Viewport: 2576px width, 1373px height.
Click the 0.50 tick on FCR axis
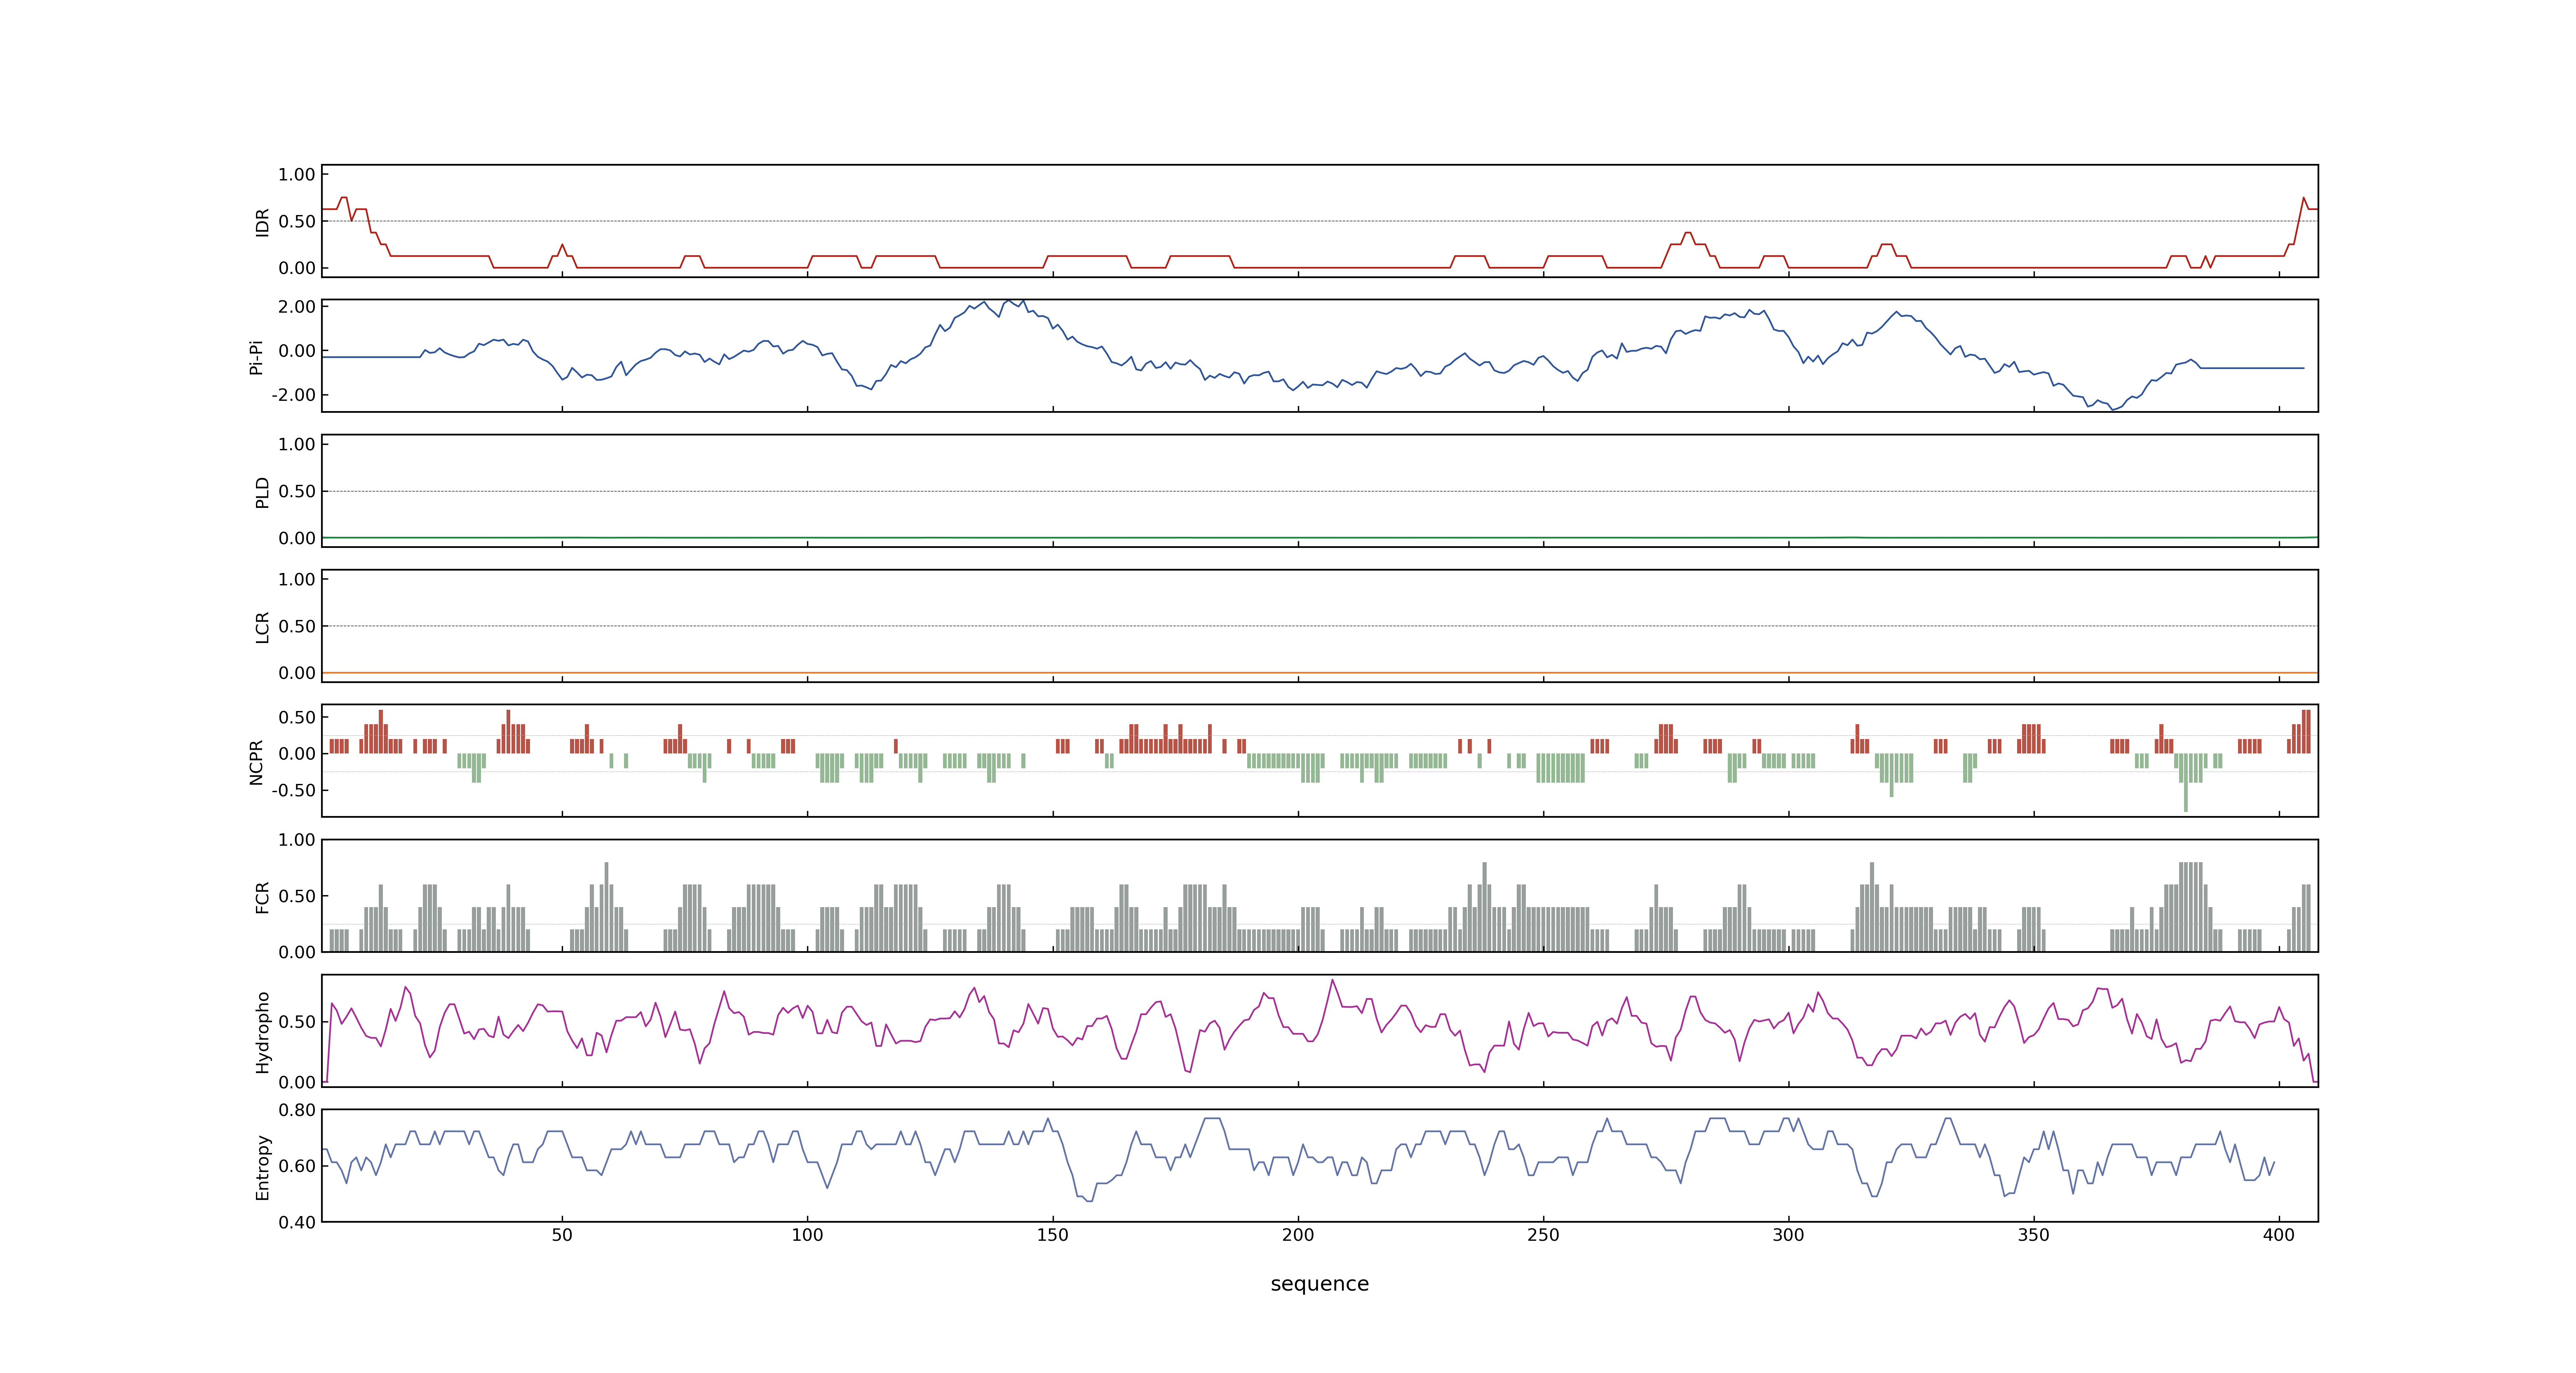tap(297, 896)
